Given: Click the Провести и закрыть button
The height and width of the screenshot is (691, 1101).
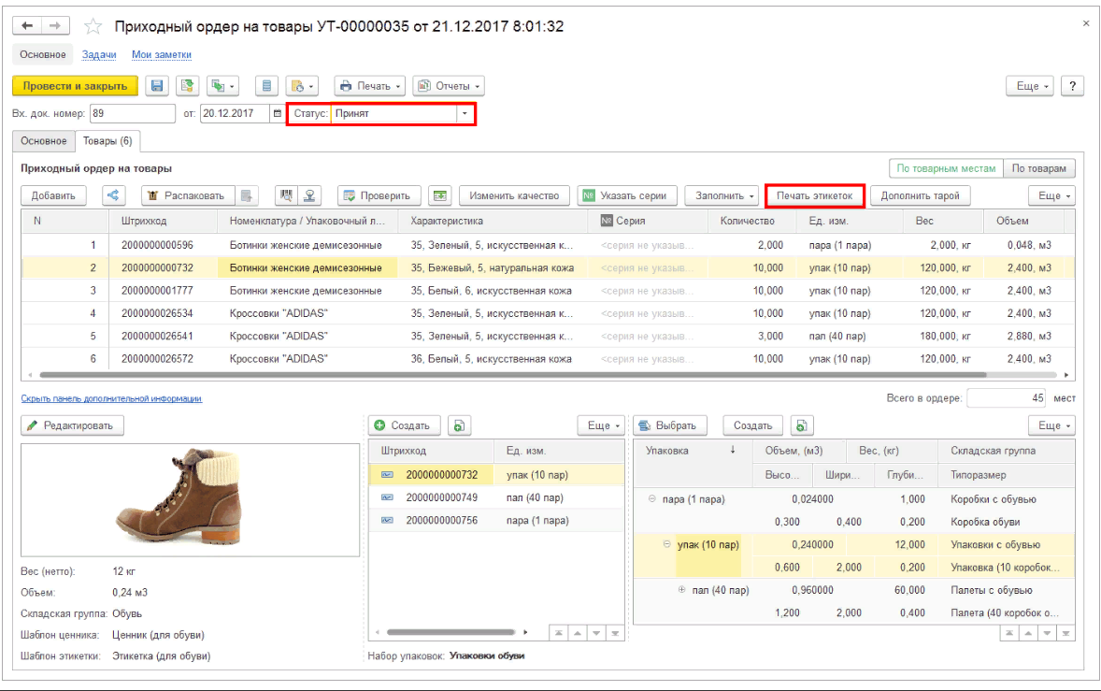Looking at the screenshot, I should click(x=75, y=86).
